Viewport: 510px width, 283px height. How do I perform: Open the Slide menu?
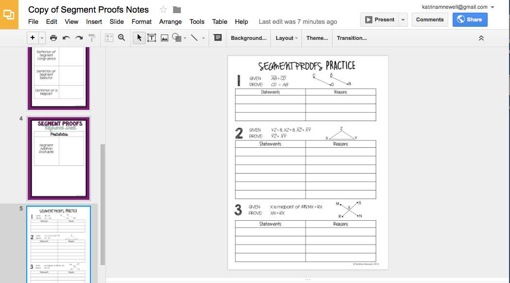click(117, 22)
